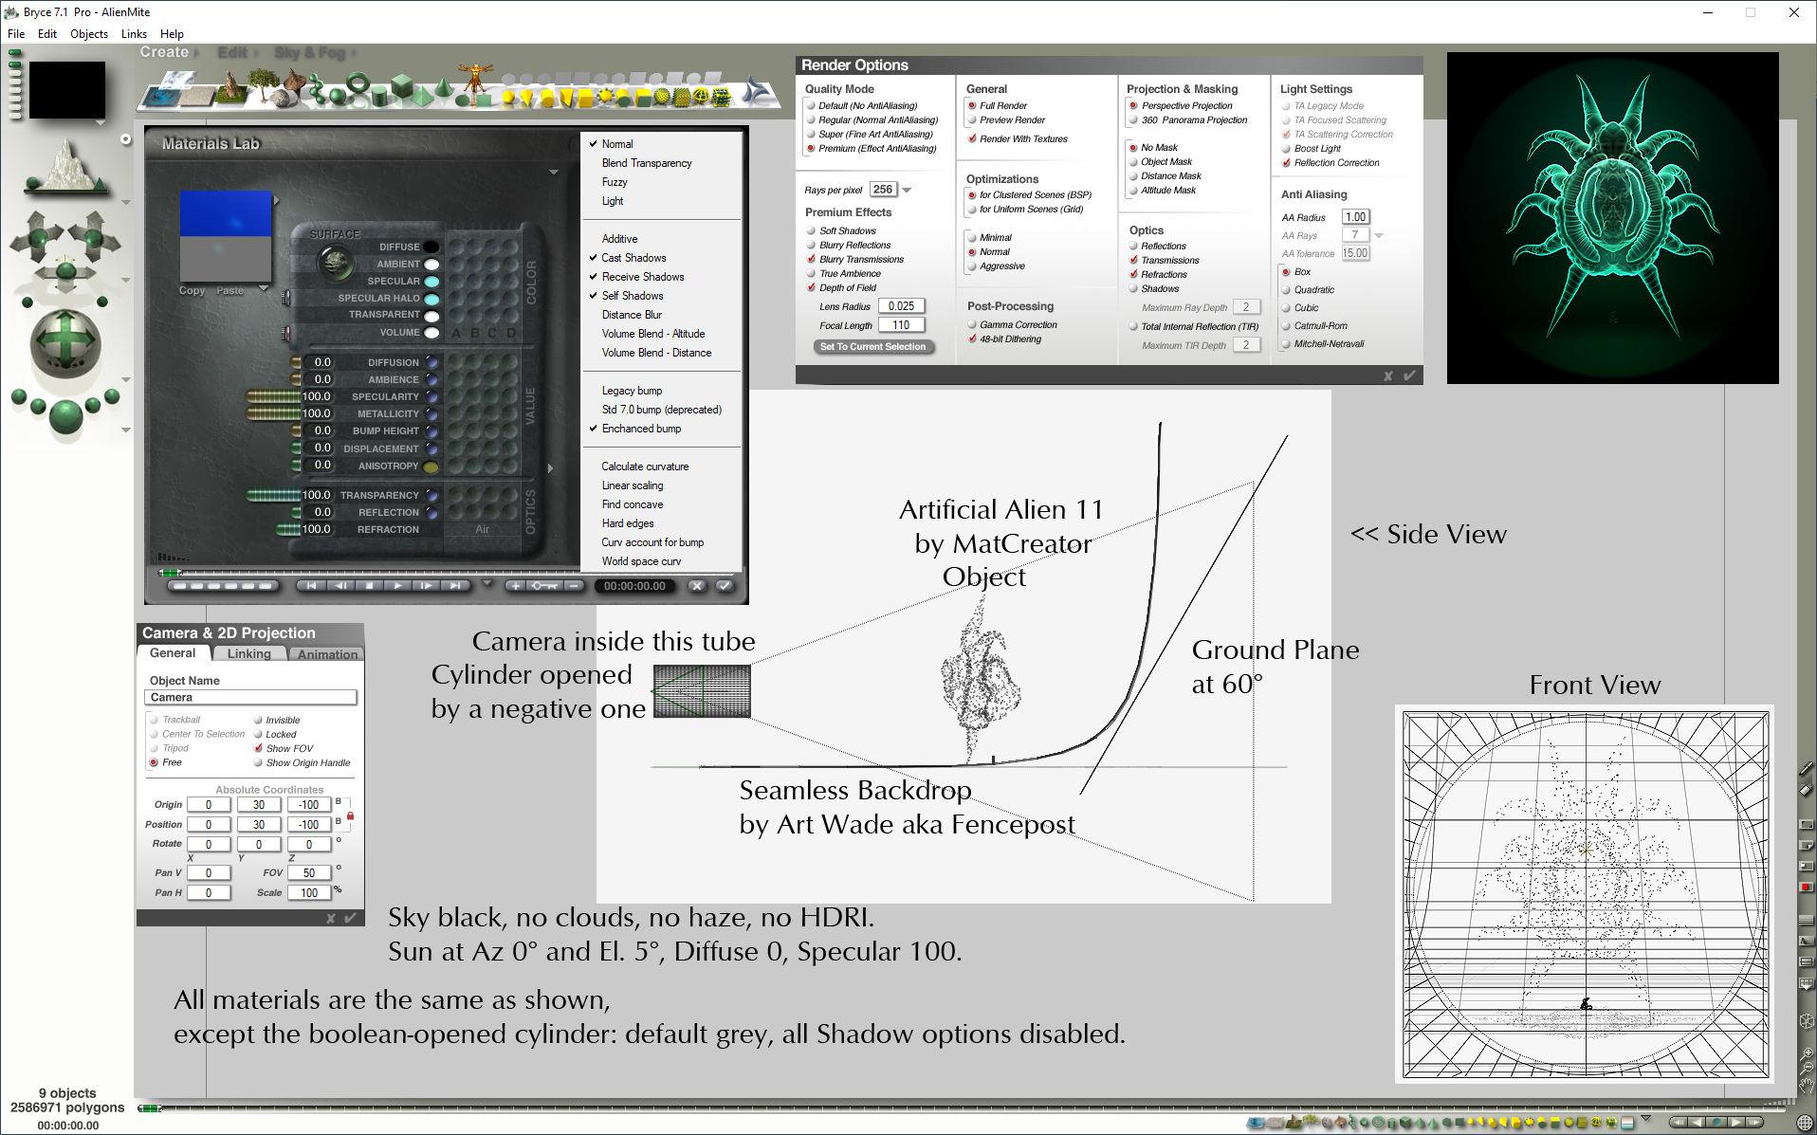The width and height of the screenshot is (1817, 1135).
Task: Enable the Soft Shadows premium effect
Action: tap(842, 230)
